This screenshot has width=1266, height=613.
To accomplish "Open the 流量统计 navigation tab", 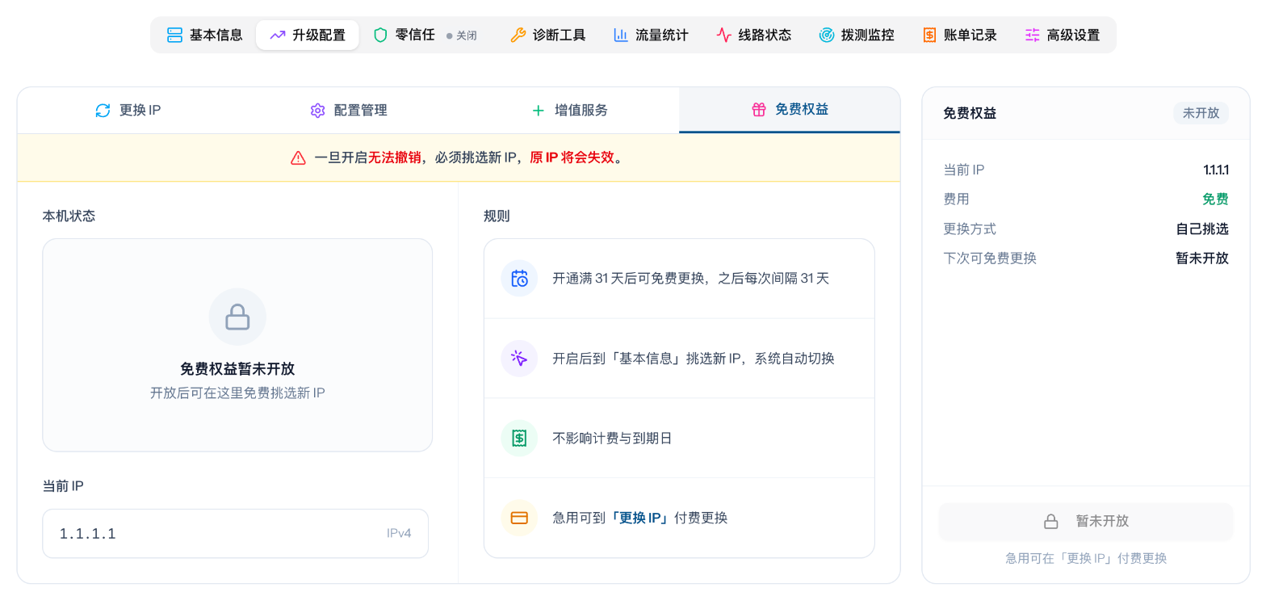I will [651, 35].
